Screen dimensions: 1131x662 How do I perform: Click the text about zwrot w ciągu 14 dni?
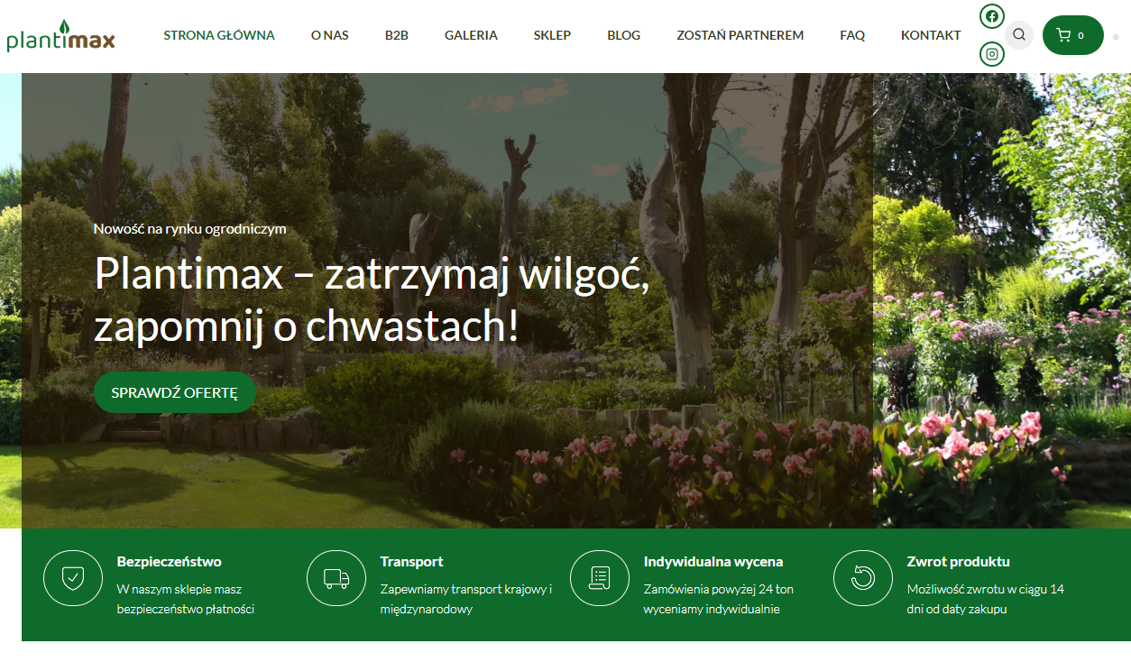(986, 599)
